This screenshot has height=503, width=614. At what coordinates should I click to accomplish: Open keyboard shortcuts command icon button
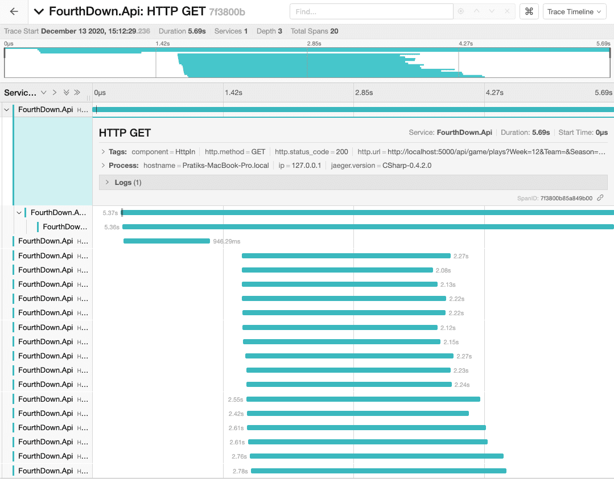coord(529,12)
